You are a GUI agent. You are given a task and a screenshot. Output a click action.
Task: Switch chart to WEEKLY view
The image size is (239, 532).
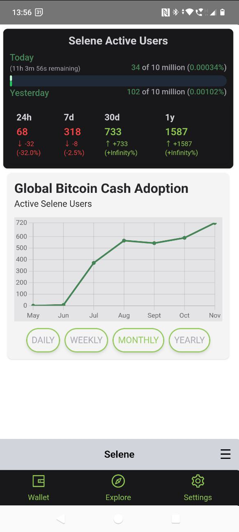click(86, 340)
